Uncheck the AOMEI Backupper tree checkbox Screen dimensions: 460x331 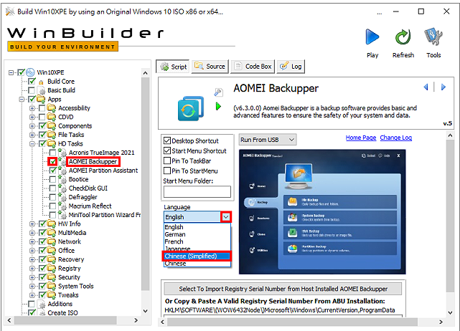(53, 161)
